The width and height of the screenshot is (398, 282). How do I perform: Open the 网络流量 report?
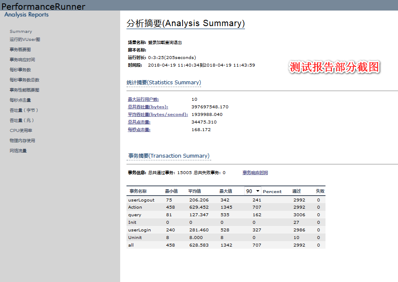coord(18,151)
